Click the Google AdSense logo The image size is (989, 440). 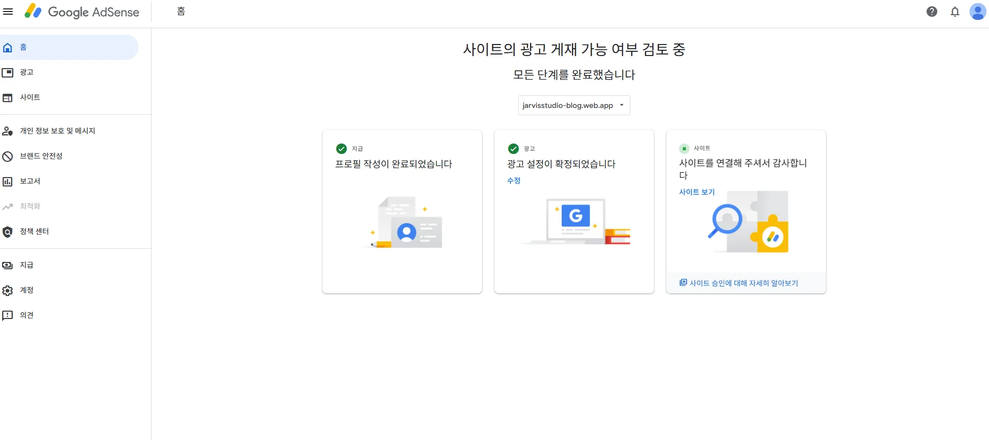tap(82, 12)
